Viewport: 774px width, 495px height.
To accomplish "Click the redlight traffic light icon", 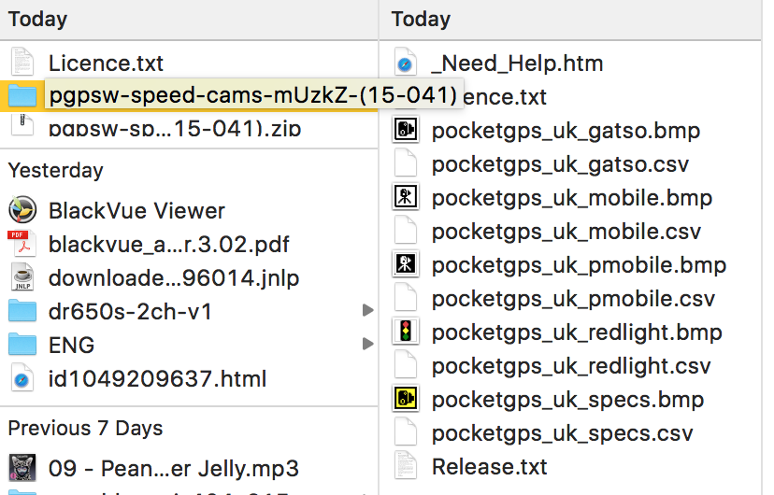I will (405, 332).
